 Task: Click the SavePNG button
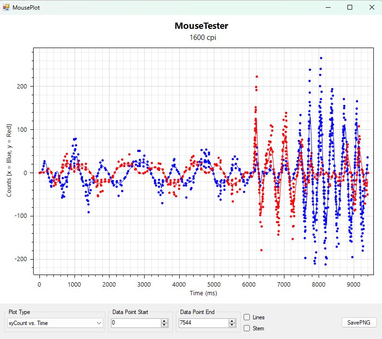(x=359, y=323)
